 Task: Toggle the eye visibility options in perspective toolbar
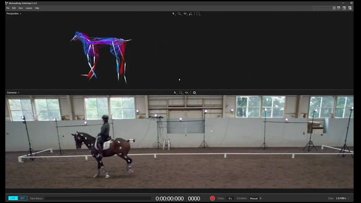pyautogui.click(x=185, y=14)
